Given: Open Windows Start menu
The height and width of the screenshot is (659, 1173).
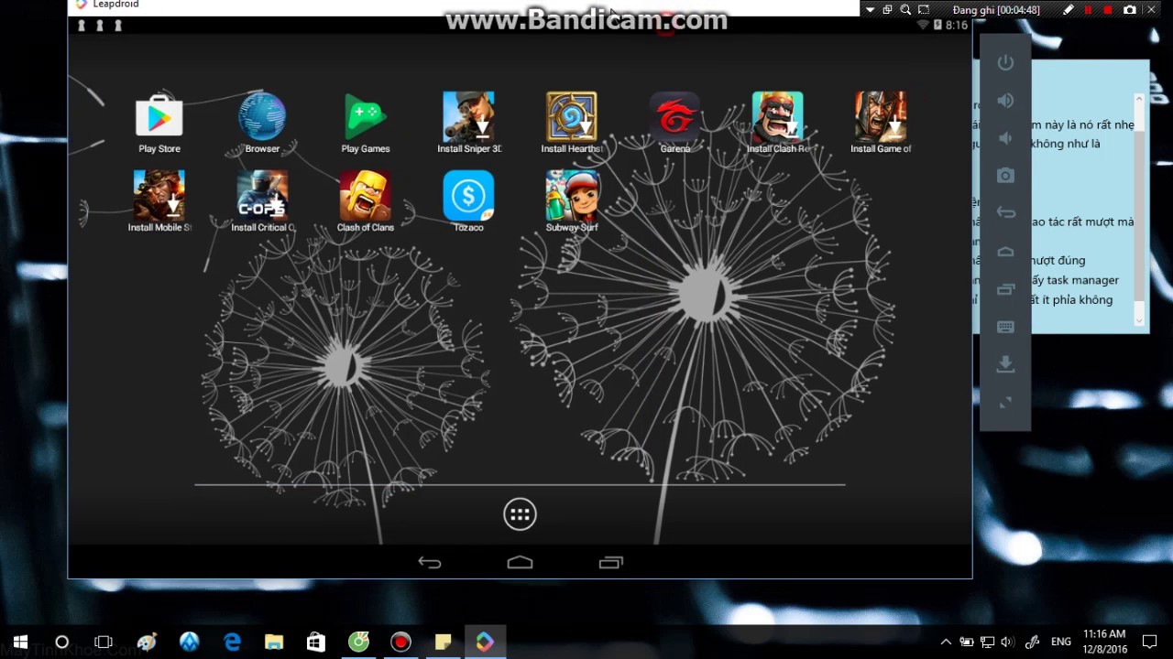Looking at the screenshot, I should pos(20,642).
